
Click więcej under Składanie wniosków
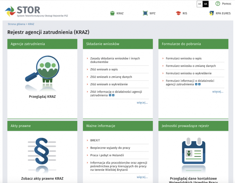click(142, 103)
